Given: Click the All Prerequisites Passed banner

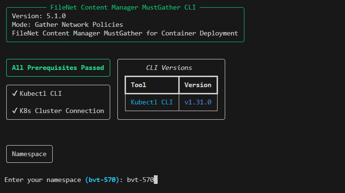Looking at the screenshot, I should point(58,68).
